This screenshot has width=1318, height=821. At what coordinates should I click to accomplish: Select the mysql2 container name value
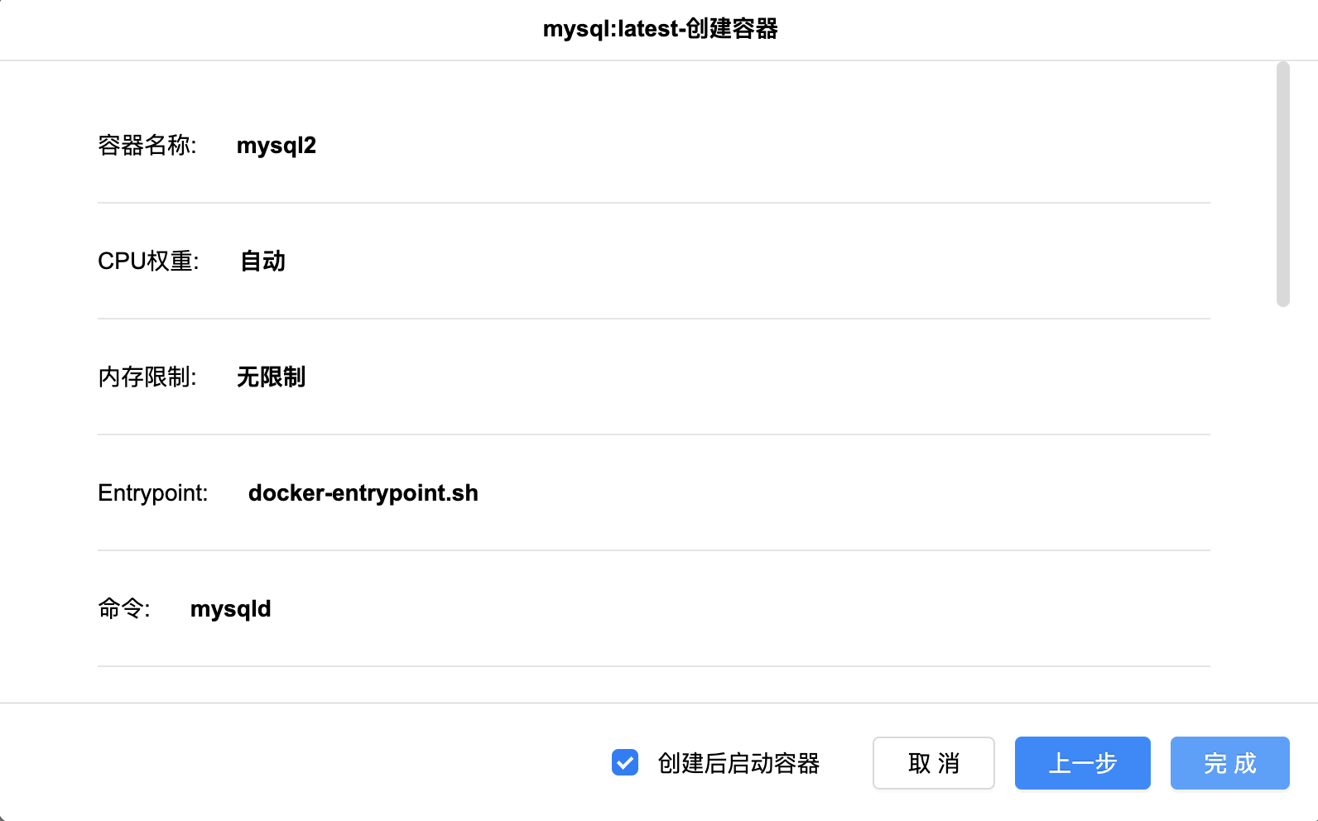(277, 146)
